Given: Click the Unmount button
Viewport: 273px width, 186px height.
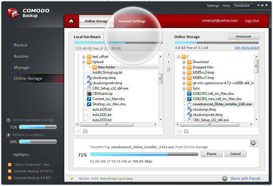Looking at the screenshot, I should point(244,36).
